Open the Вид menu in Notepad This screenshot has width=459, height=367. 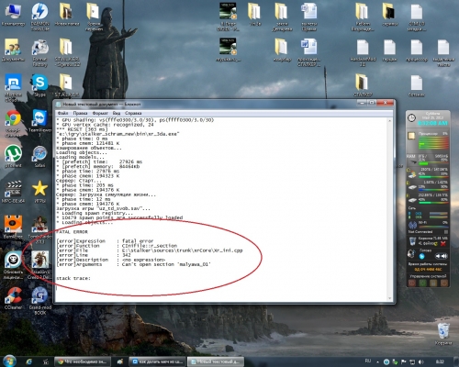point(117,113)
